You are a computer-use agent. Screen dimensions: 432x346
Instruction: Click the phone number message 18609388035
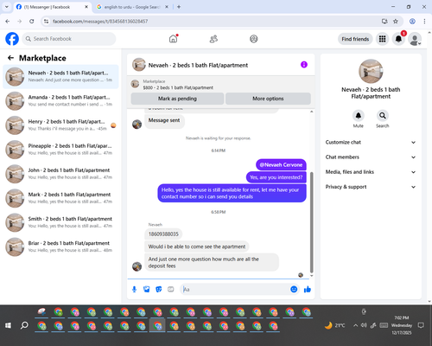[163, 234]
